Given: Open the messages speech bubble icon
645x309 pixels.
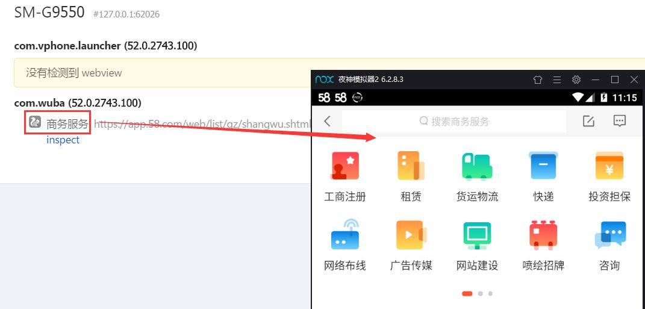Looking at the screenshot, I should tap(620, 120).
